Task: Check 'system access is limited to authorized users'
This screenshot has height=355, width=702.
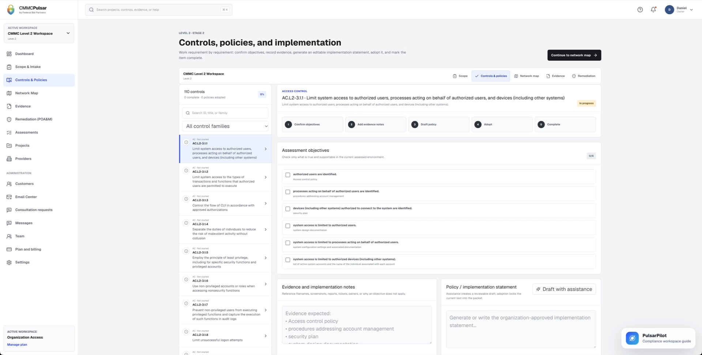Action: pyautogui.click(x=288, y=226)
